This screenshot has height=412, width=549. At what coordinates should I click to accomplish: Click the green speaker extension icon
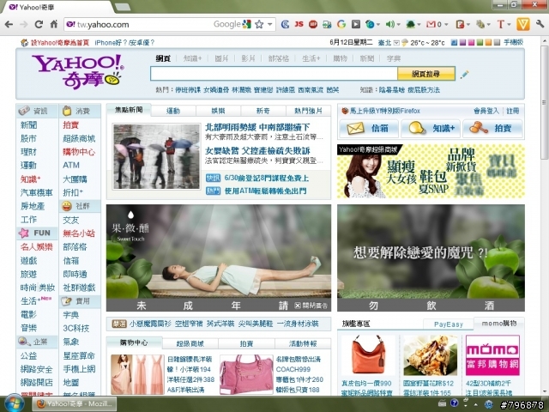[x=389, y=24]
